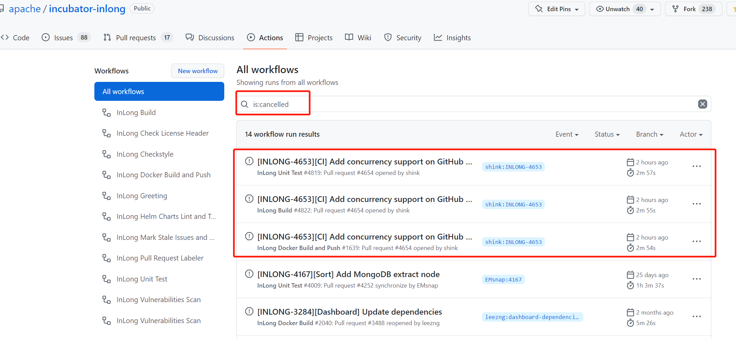Click the calendar icon next to 2 months ago
The height and width of the screenshot is (339, 736).
pyautogui.click(x=630, y=312)
